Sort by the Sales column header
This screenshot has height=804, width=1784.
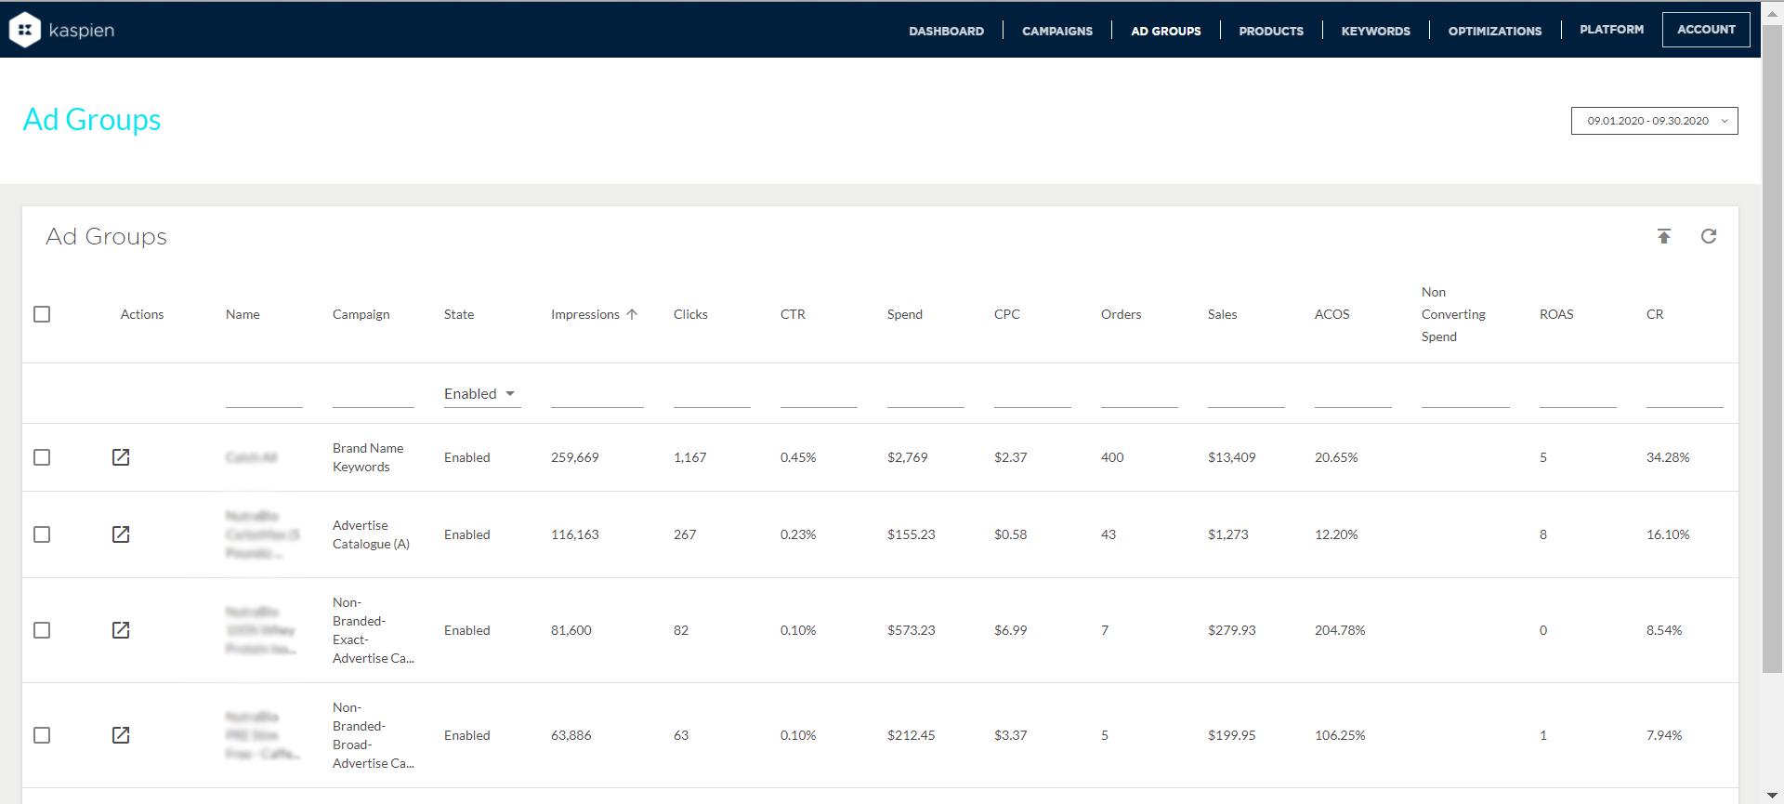(x=1222, y=314)
